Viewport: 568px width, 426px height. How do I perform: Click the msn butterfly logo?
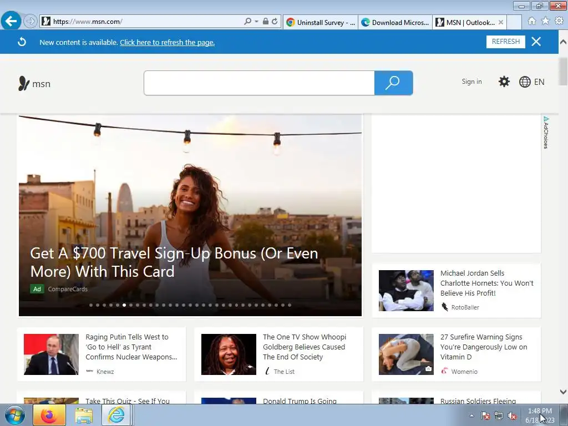click(x=34, y=84)
